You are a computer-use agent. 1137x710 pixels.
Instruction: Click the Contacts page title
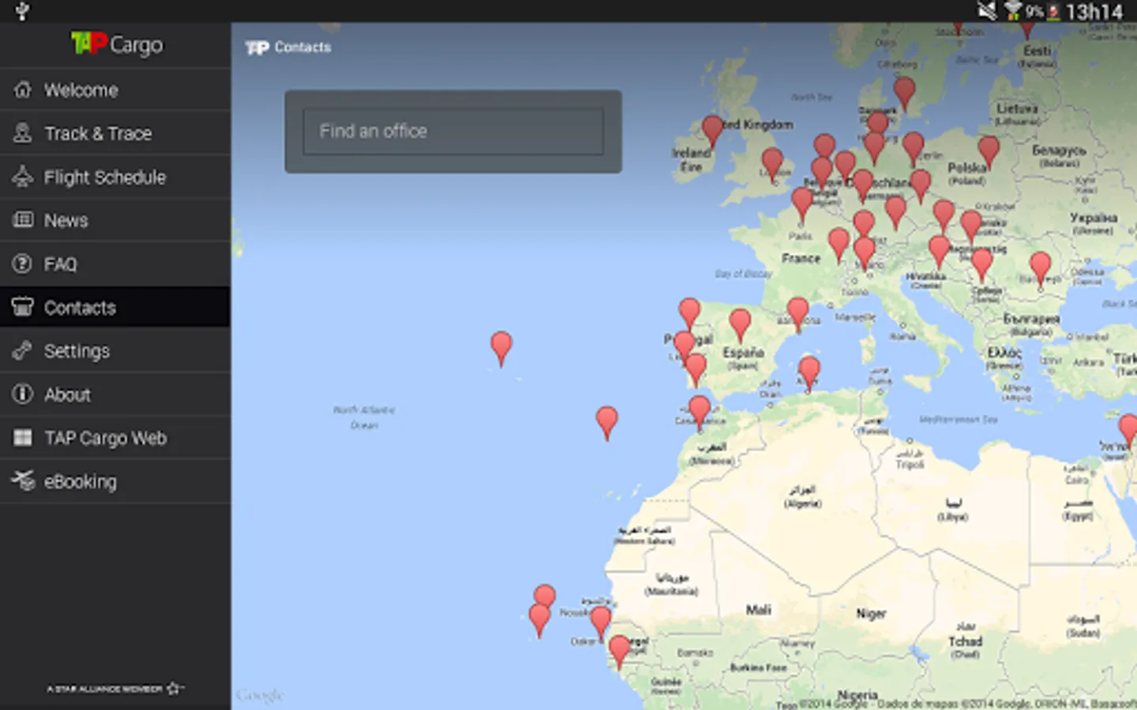(x=303, y=47)
